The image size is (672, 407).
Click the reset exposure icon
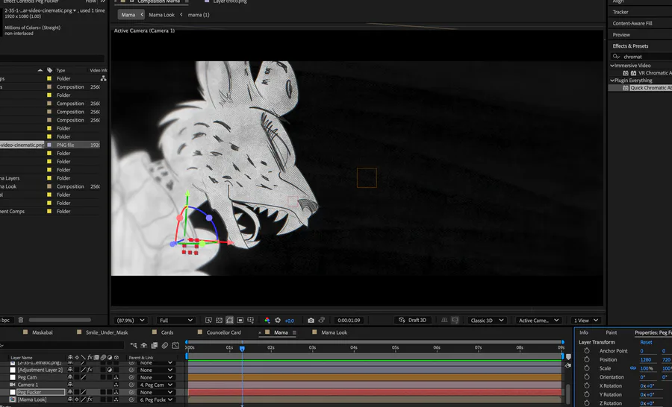pyautogui.click(x=278, y=320)
